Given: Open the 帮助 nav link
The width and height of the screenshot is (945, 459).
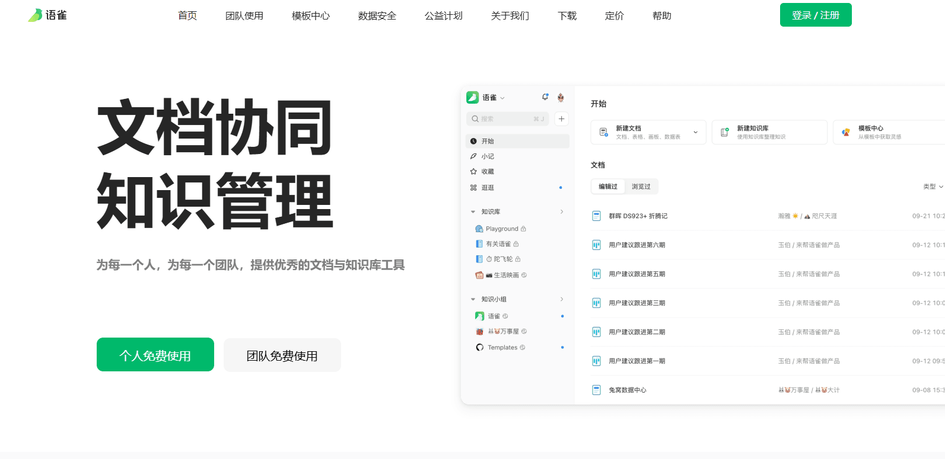Looking at the screenshot, I should point(662,16).
